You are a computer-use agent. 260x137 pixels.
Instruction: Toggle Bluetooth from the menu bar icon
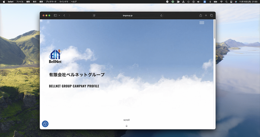click(x=210, y=2)
